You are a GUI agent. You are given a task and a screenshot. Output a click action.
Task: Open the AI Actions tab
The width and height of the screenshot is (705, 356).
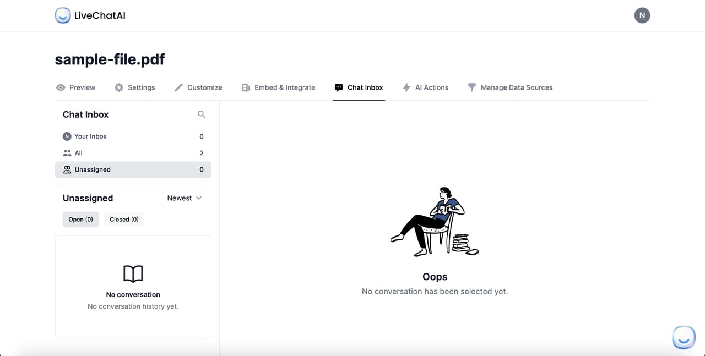(425, 87)
